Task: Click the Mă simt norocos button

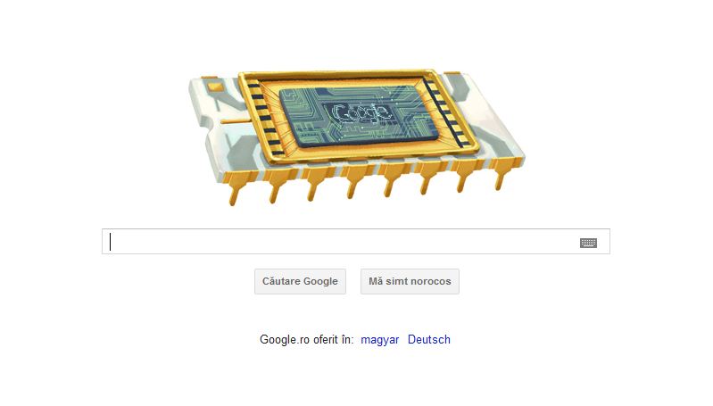Action: 410,281
